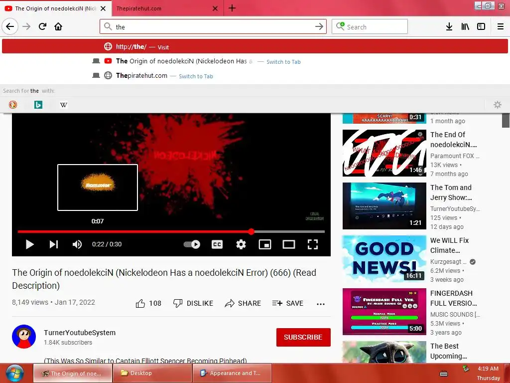This screenshot has height=383, width=510.
Task: Switch to The Origin of noedolekciN tab suggestion
Action: [255, 61]
